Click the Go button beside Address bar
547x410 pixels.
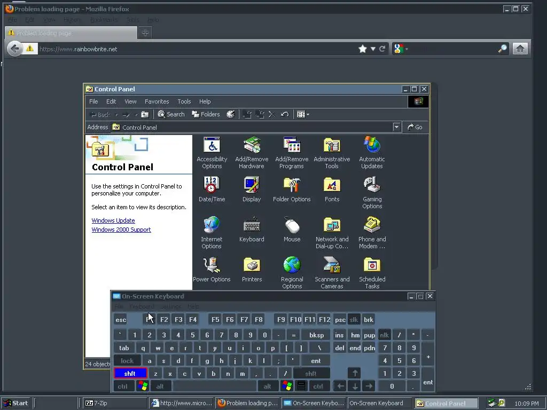[415, 127]
